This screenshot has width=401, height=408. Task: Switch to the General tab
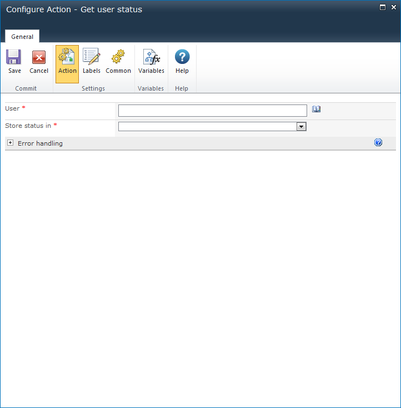click(x=22, y=37)
